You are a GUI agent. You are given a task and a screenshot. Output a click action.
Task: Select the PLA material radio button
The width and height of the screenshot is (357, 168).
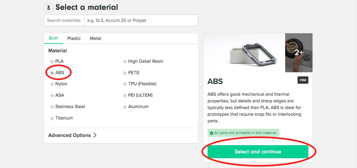coord(52,61)
